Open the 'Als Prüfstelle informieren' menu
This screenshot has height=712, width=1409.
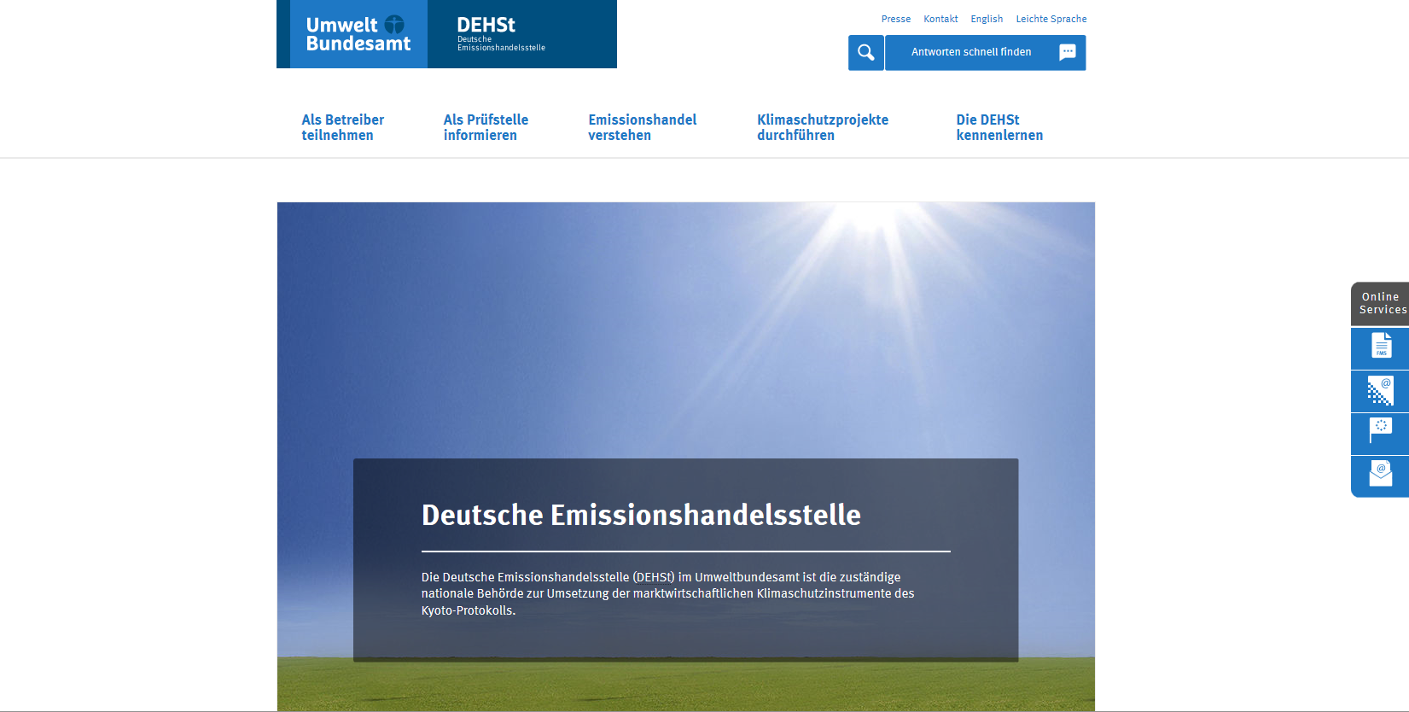tap(486, 127)
